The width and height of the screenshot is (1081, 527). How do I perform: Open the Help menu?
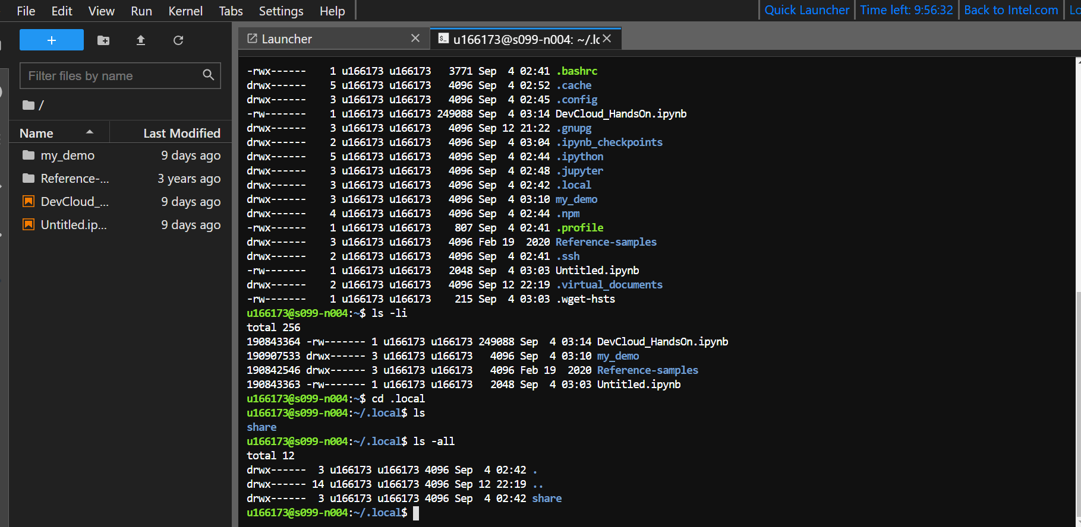click(332, 11)
